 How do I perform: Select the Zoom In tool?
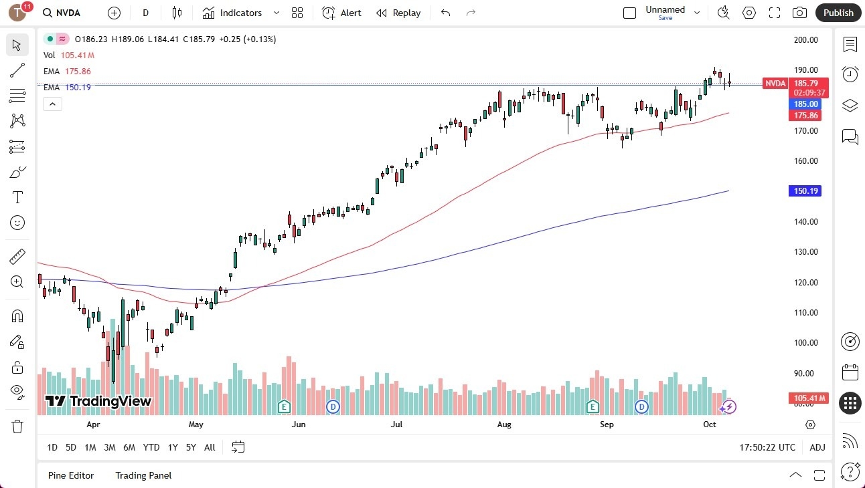(x=17, y=281)
